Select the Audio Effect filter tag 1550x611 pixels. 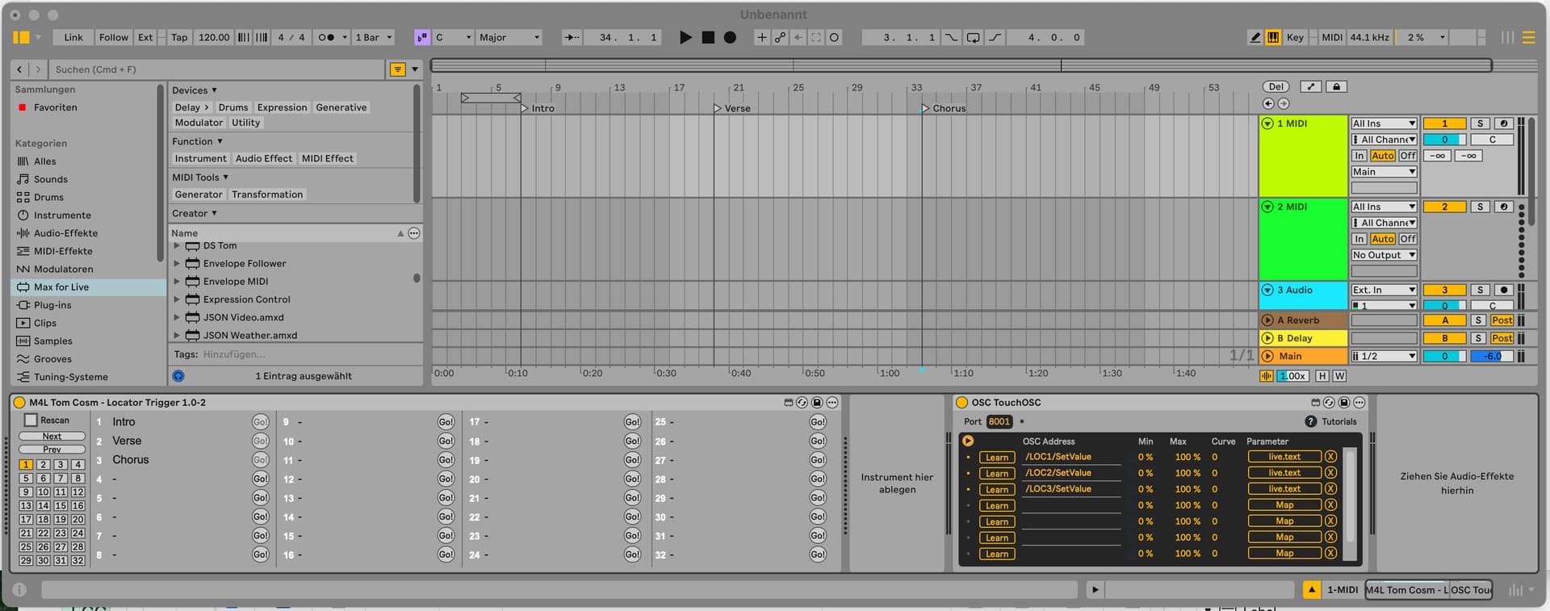pyautogui.click(x=263, y=158)
